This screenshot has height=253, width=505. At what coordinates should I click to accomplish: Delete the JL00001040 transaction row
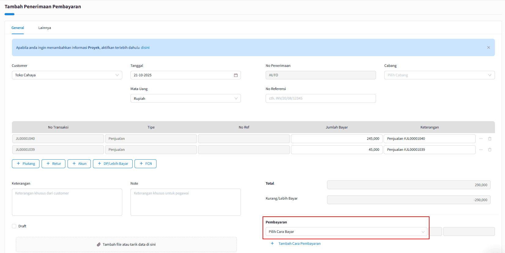(x=490, y=139)
